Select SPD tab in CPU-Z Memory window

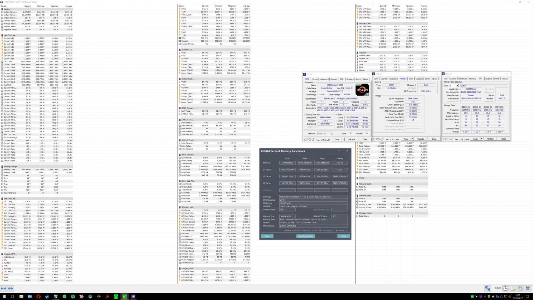pyautogui.click(x=411, y=79)
